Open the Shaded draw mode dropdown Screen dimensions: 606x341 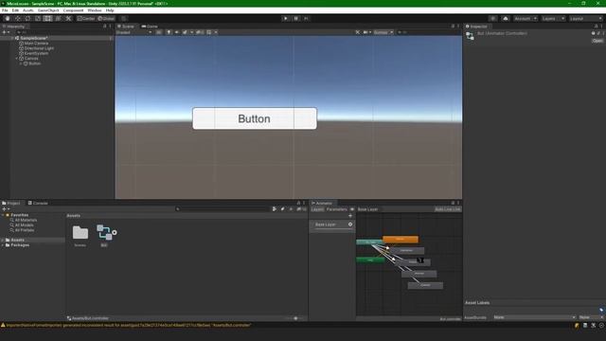[x=134, y=32]
